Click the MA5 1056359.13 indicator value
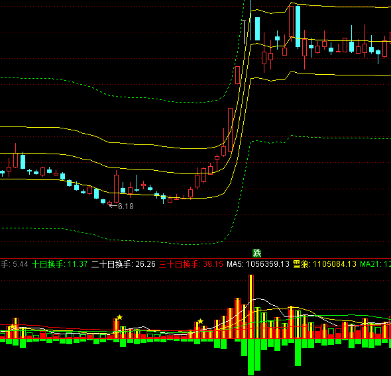The height and width of the screenshot is (376, 391). coord(258,264)
